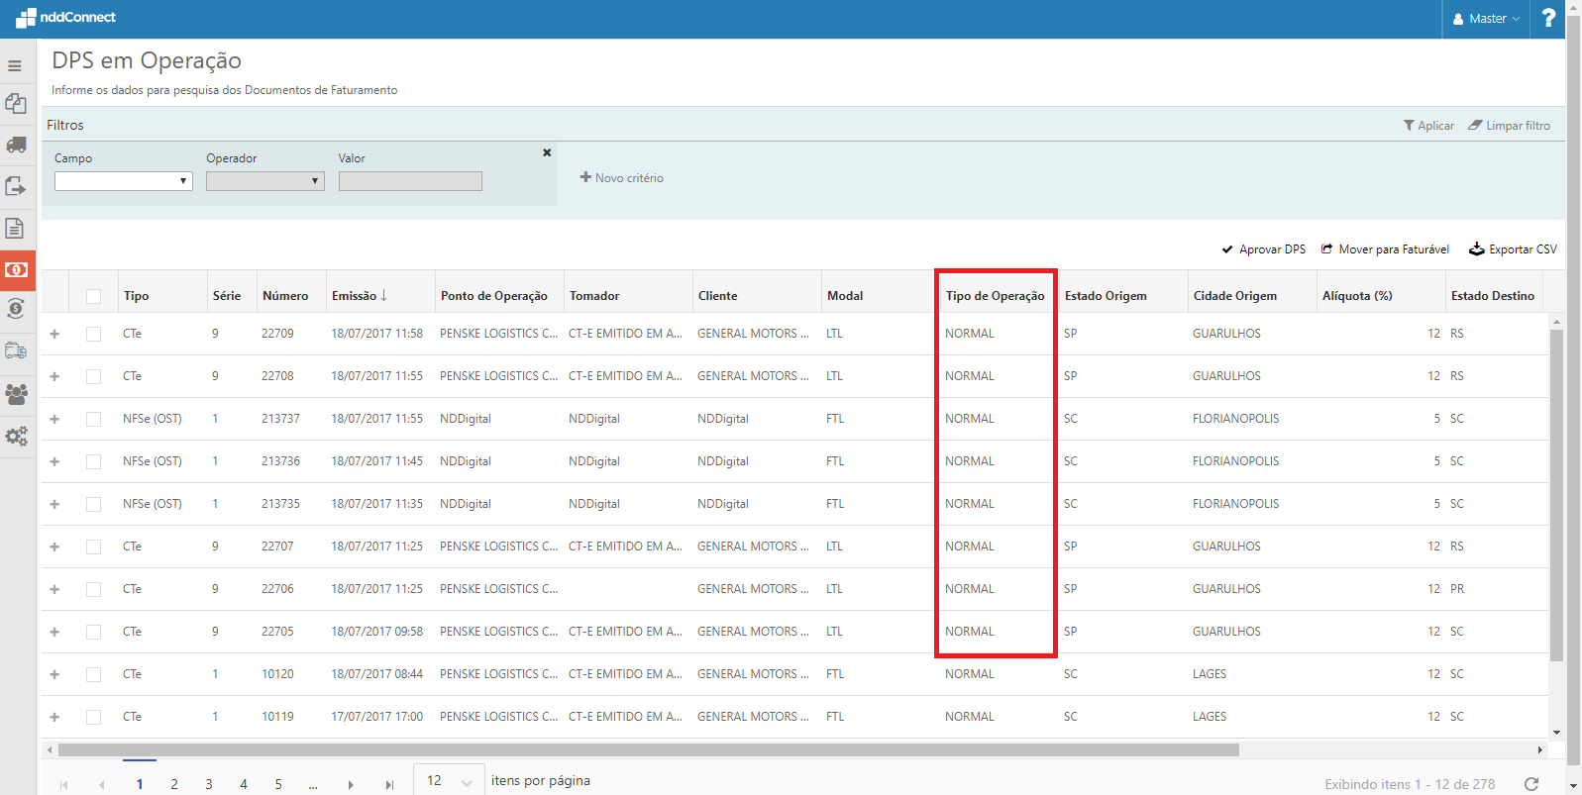Click the help question mark icon

point(1548,18)
